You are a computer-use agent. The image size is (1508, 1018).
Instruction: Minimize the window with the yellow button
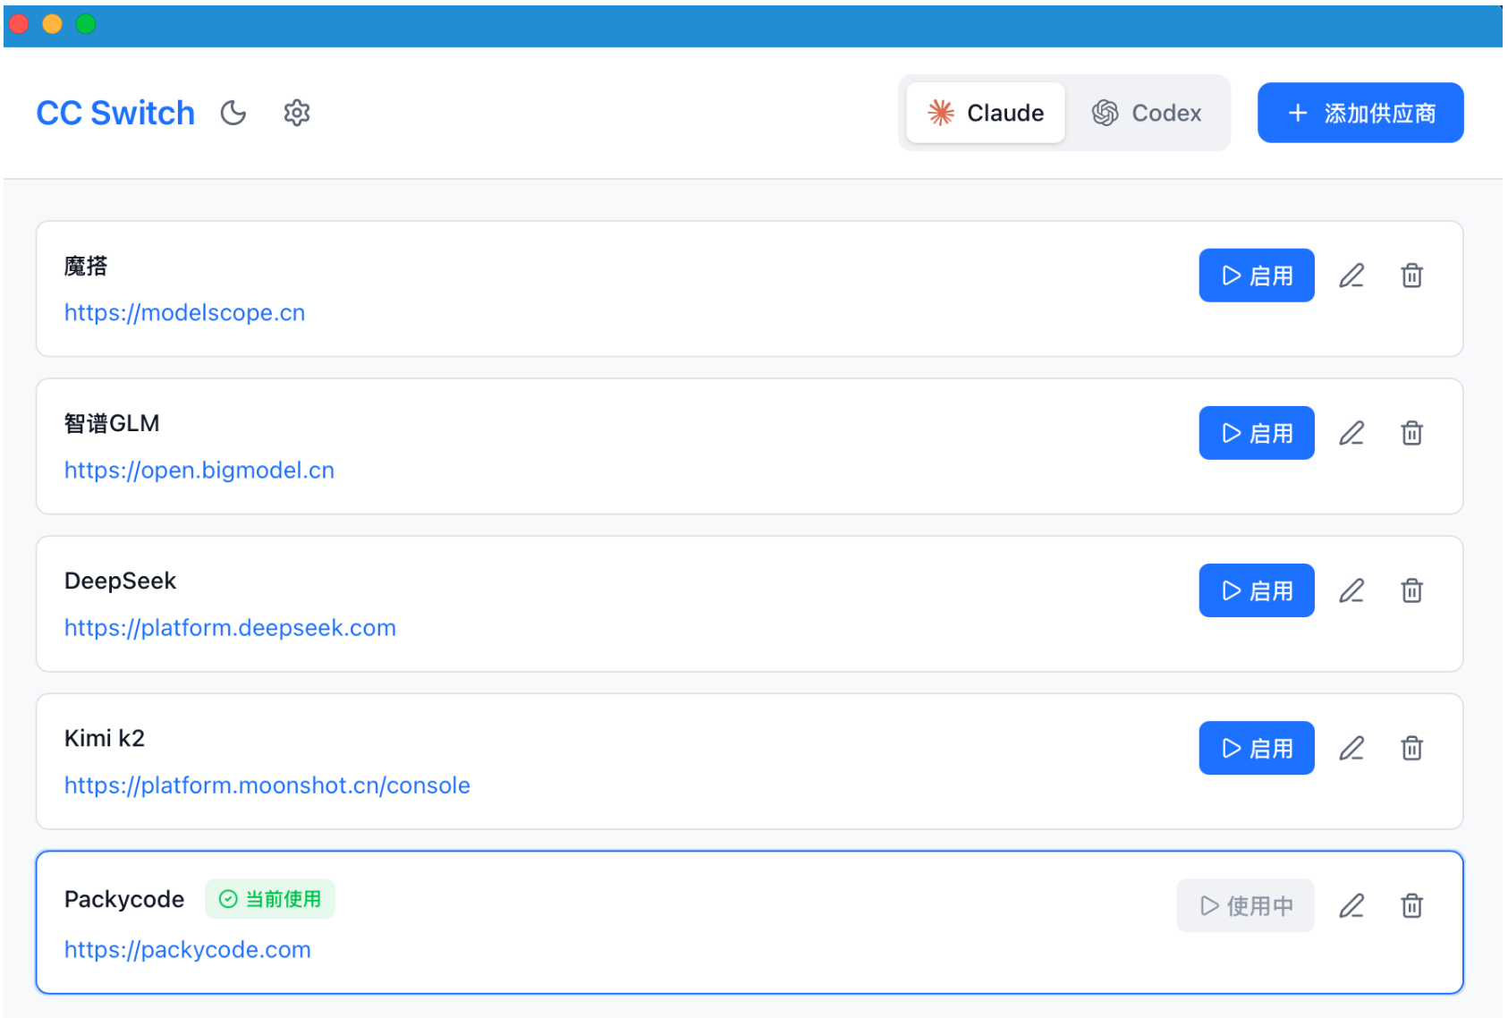52,24
